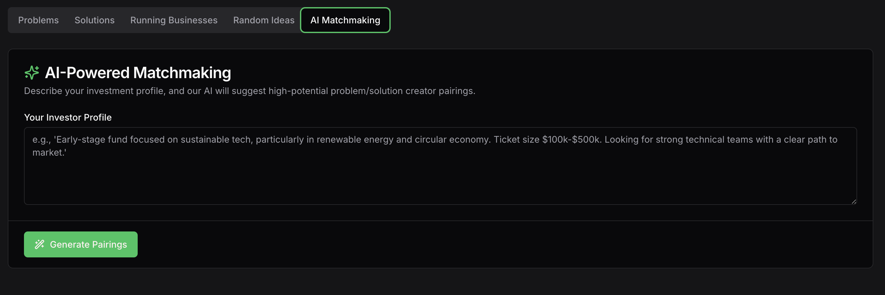This screenshot has width=885, height=295.
Task: Open the Problems tab
Action: pyautogui.click(x=39, y=20)
